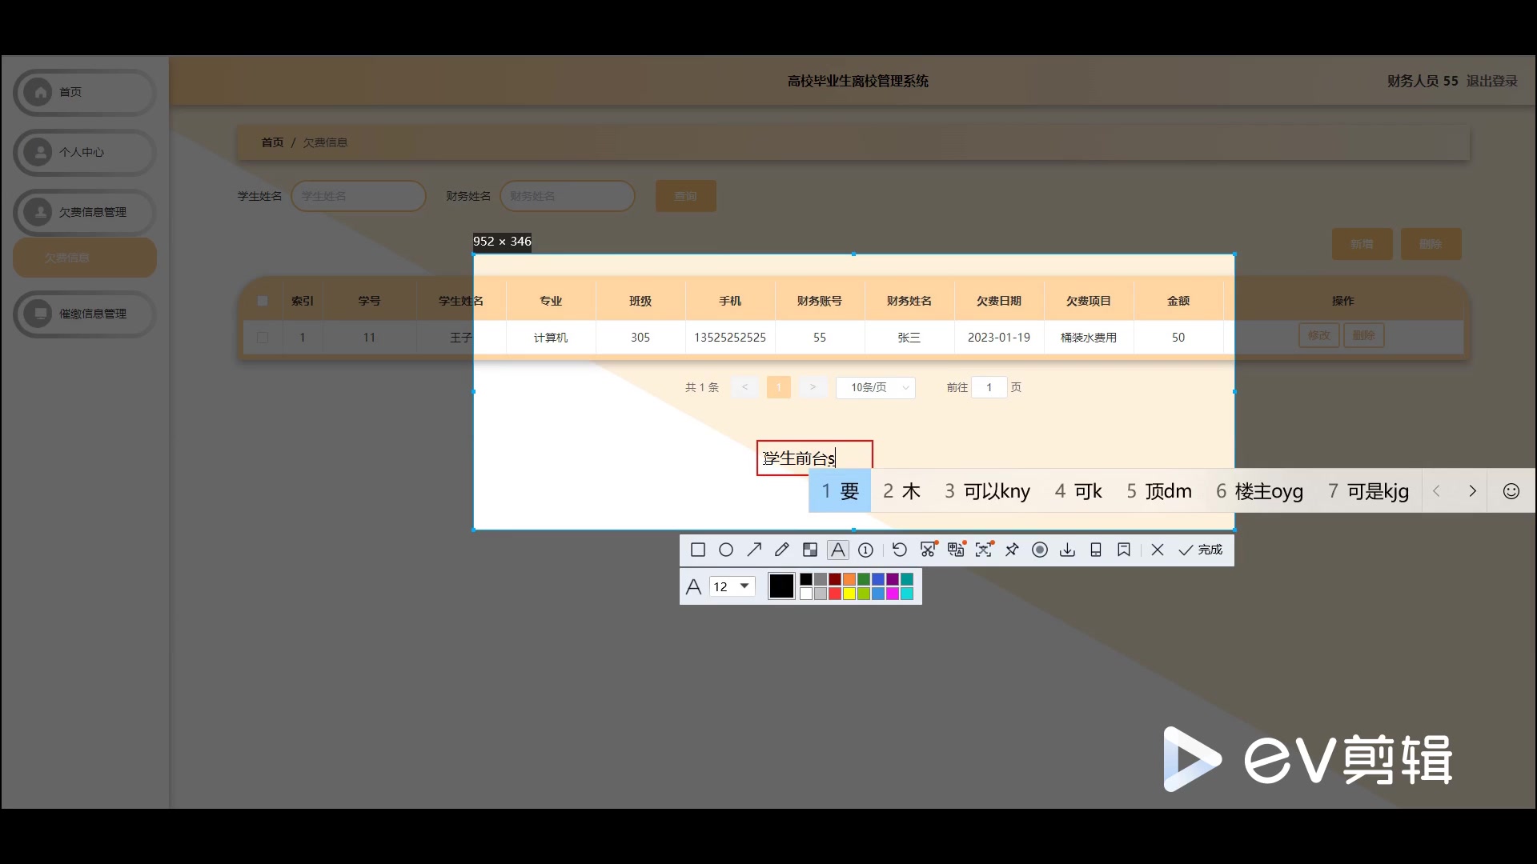The width and height of the screenshot is (1537, 864).
Task: Click the 首页 breadcrumb link
Action: point(272,142)
